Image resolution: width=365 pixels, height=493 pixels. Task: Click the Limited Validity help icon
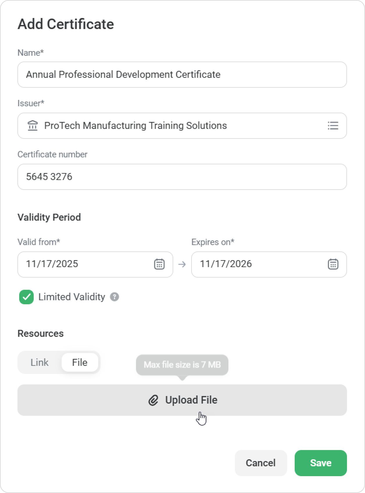tap(114, 297)
